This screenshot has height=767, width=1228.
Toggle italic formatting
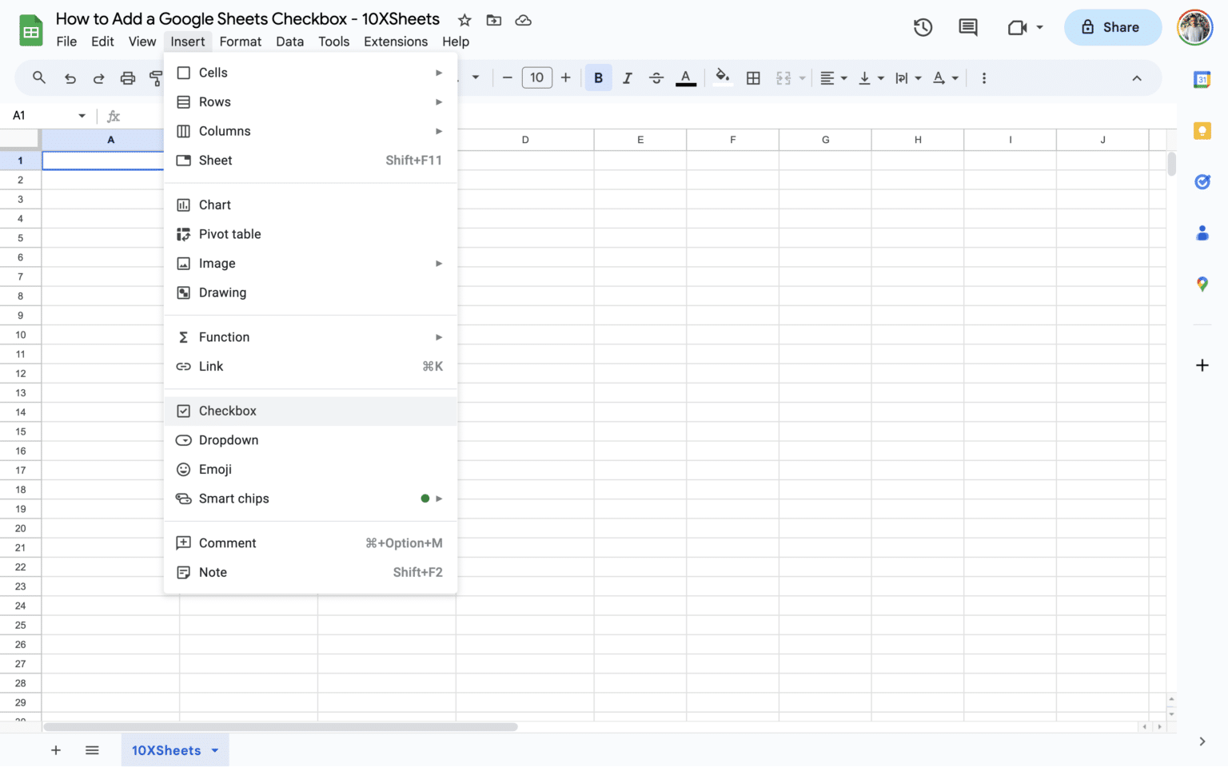click(x=628, y=77)
